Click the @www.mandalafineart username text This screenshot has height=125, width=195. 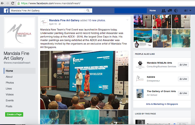point(17,63)
